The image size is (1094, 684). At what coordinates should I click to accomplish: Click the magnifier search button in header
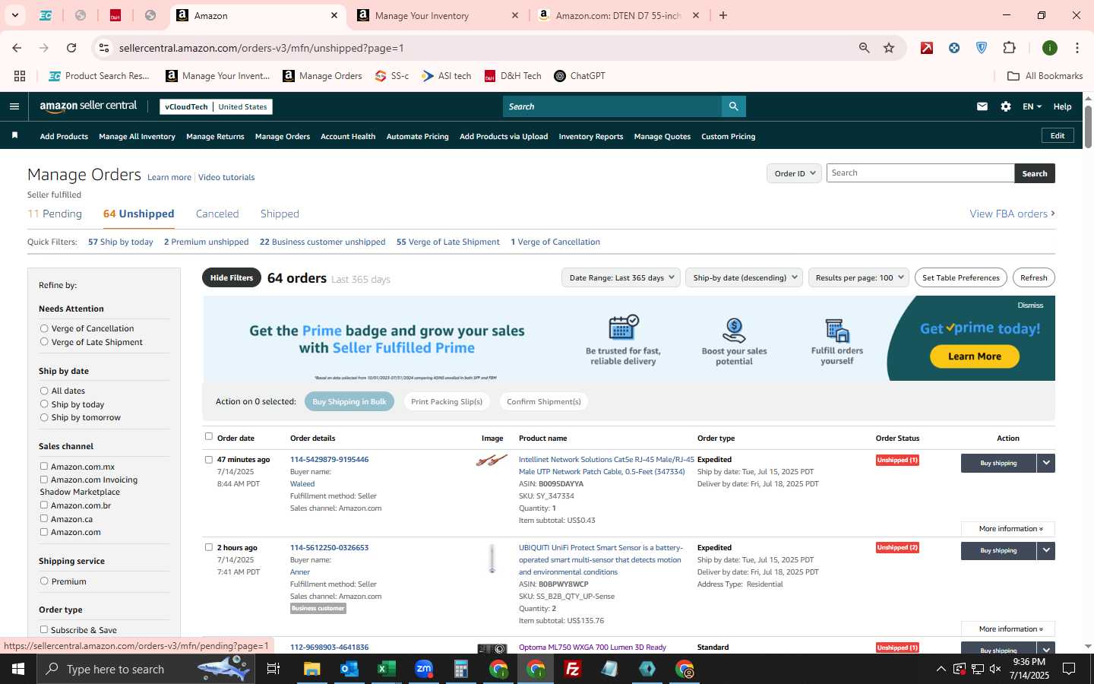pos(733,106)
